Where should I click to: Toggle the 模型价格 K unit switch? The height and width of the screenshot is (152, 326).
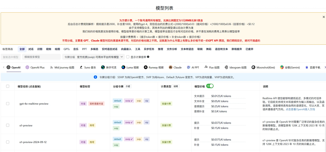point(210,86)
